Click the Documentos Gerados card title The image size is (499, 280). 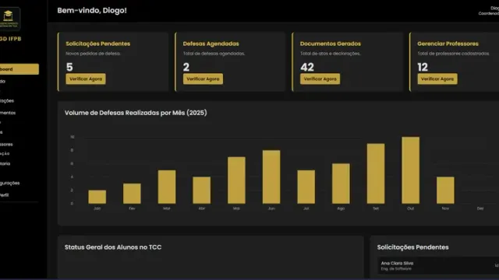331,44
